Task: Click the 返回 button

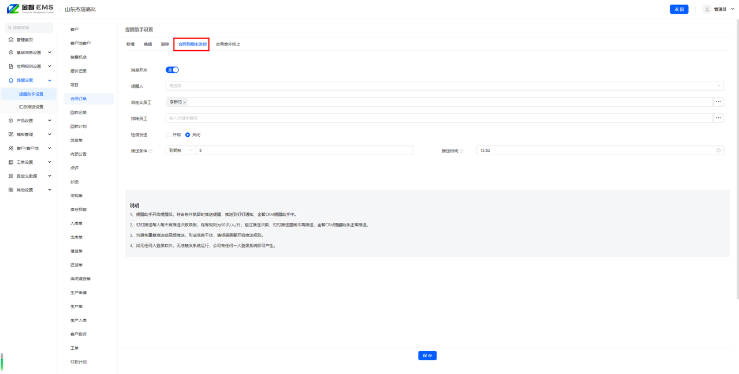Action: tap(679, 9)
